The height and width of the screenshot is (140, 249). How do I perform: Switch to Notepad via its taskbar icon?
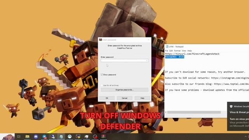coord(61,136)
